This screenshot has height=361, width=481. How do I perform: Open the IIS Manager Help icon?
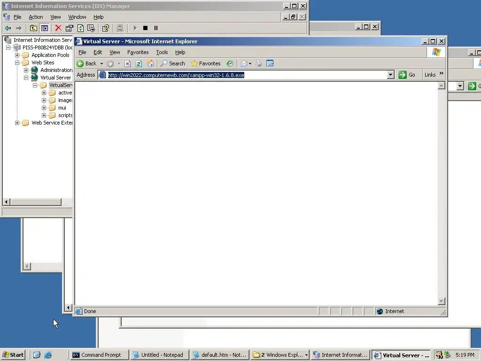(106, 28)
